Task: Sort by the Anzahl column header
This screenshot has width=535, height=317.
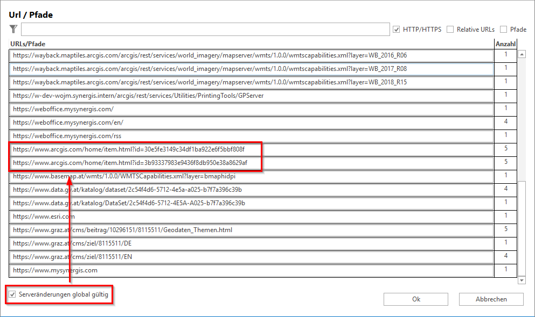Action: tap(505, 44)
